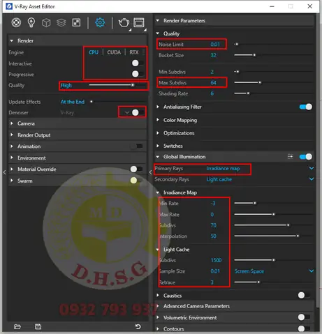Toggle the Progressive render switch

138,74
